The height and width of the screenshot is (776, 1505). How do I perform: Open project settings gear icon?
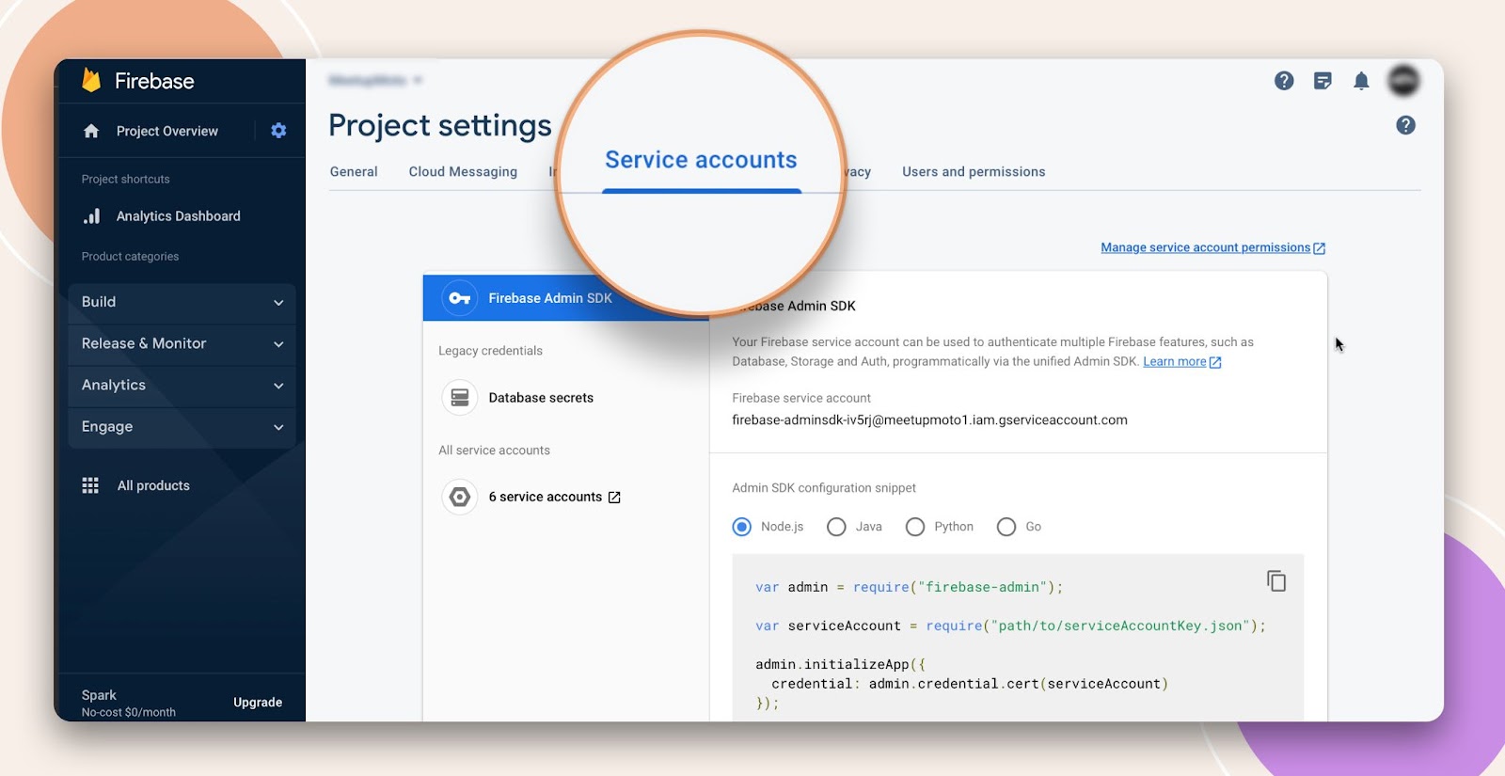pos(278,131)
